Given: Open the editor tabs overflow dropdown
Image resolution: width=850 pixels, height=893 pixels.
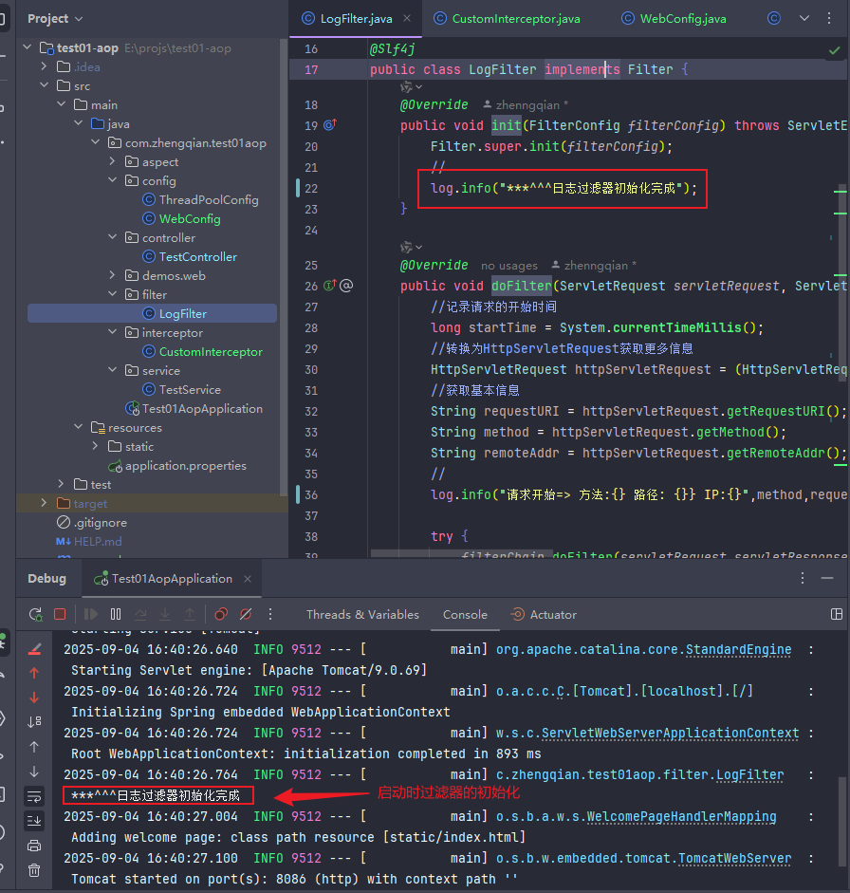Looking at the screenshot, I should coord(804,18).
